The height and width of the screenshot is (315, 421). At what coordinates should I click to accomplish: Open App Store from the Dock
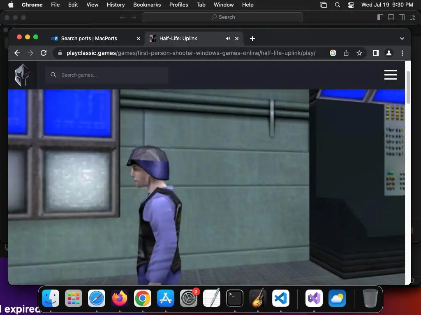click(166, 298)
